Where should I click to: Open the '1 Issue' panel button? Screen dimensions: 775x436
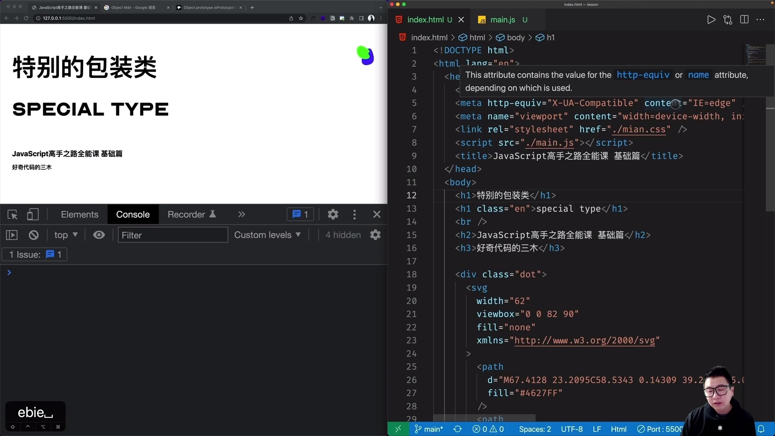(34, 254)
